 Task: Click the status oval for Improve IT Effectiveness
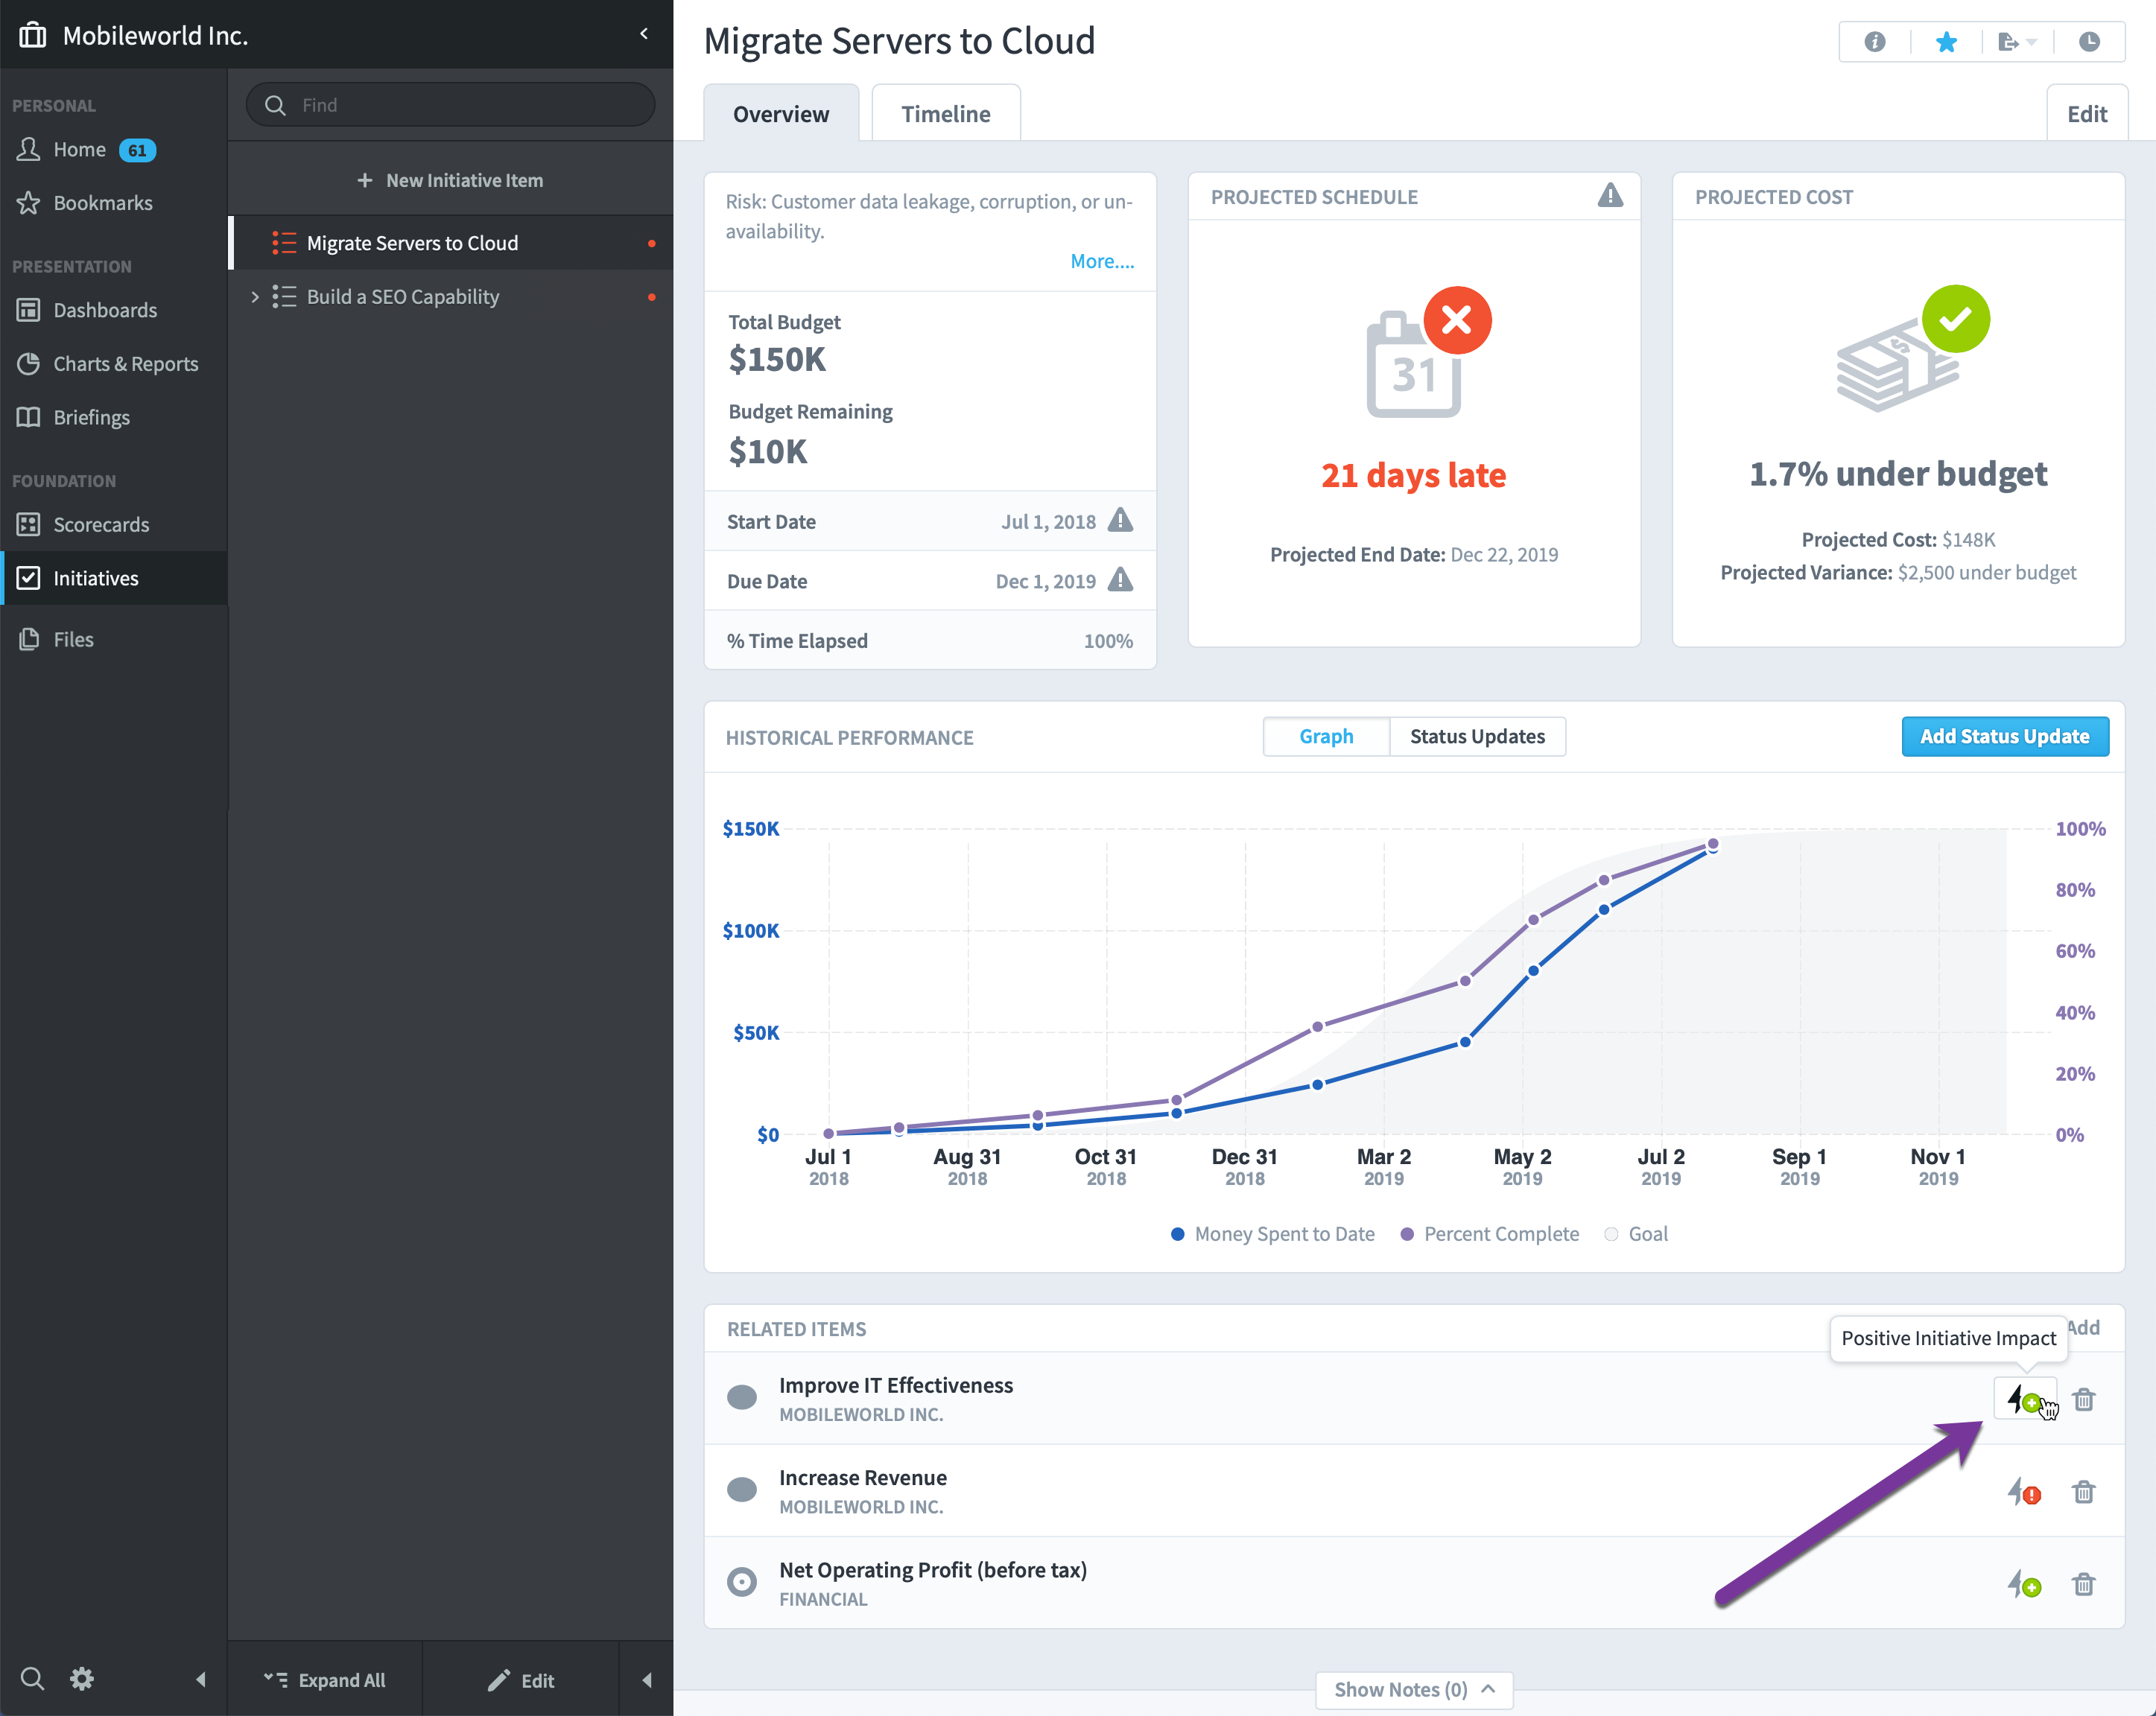click(x=742, y=1397)
